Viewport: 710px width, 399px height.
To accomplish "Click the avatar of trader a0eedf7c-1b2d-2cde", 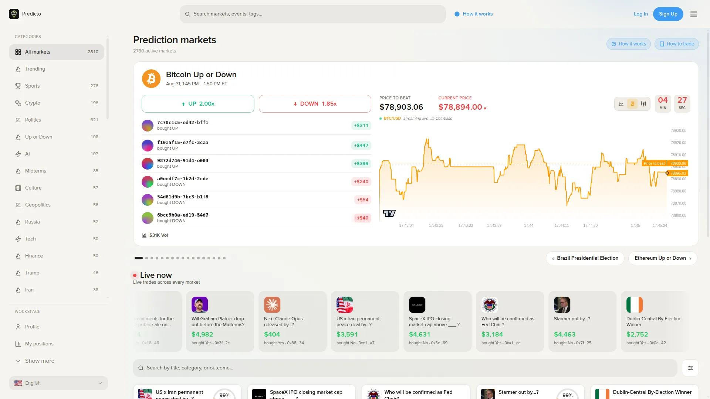I will coord(148,182).
